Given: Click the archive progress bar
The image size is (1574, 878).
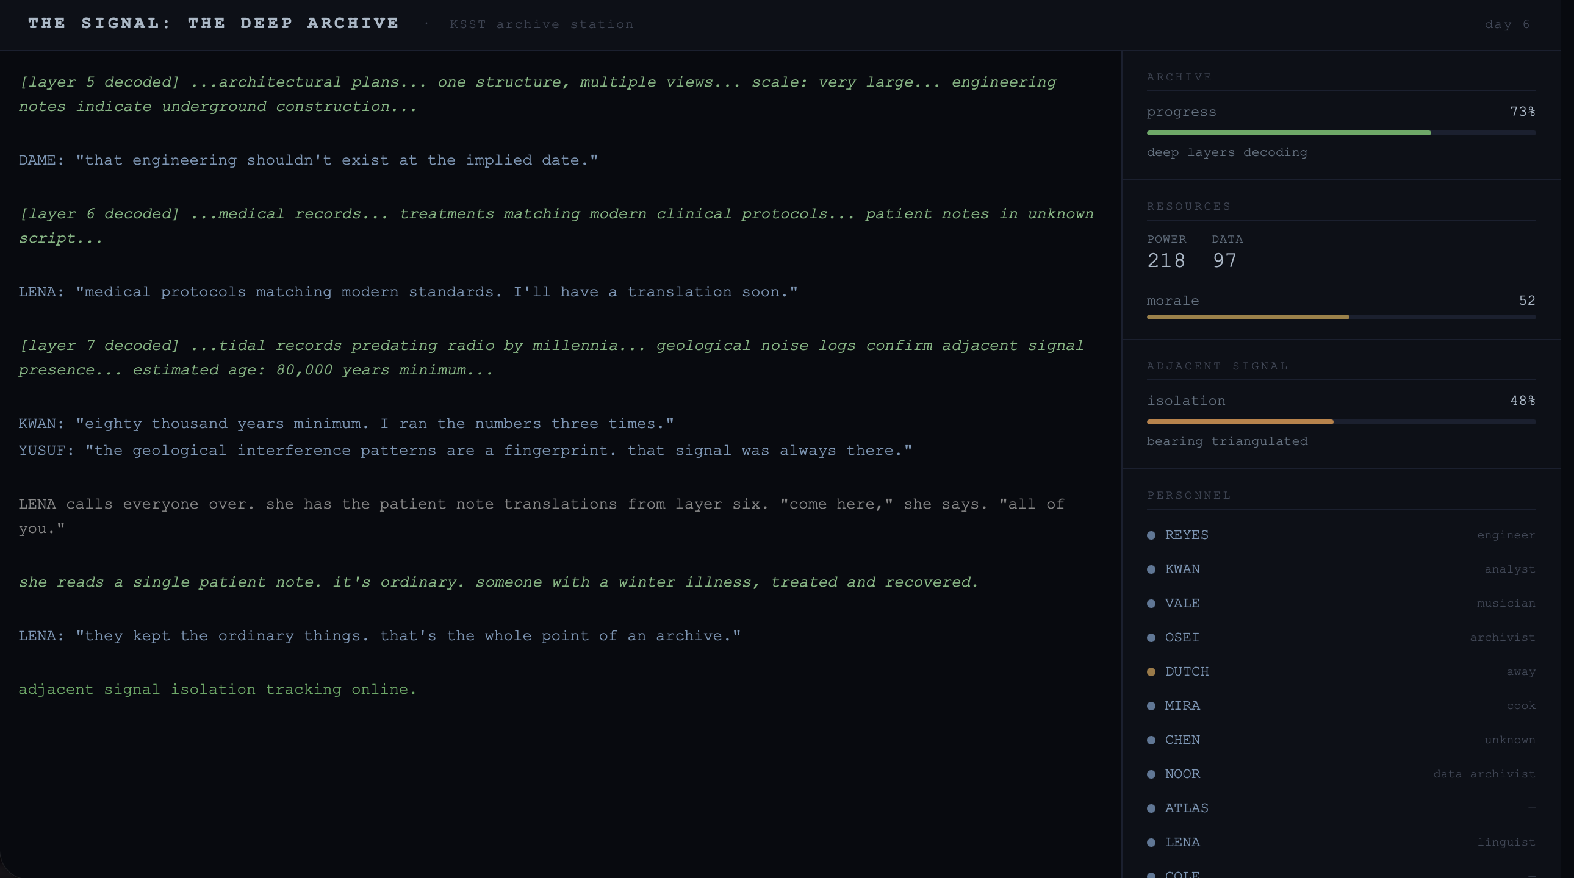Looking at the screenshot, I should [x=1341, y=132].
